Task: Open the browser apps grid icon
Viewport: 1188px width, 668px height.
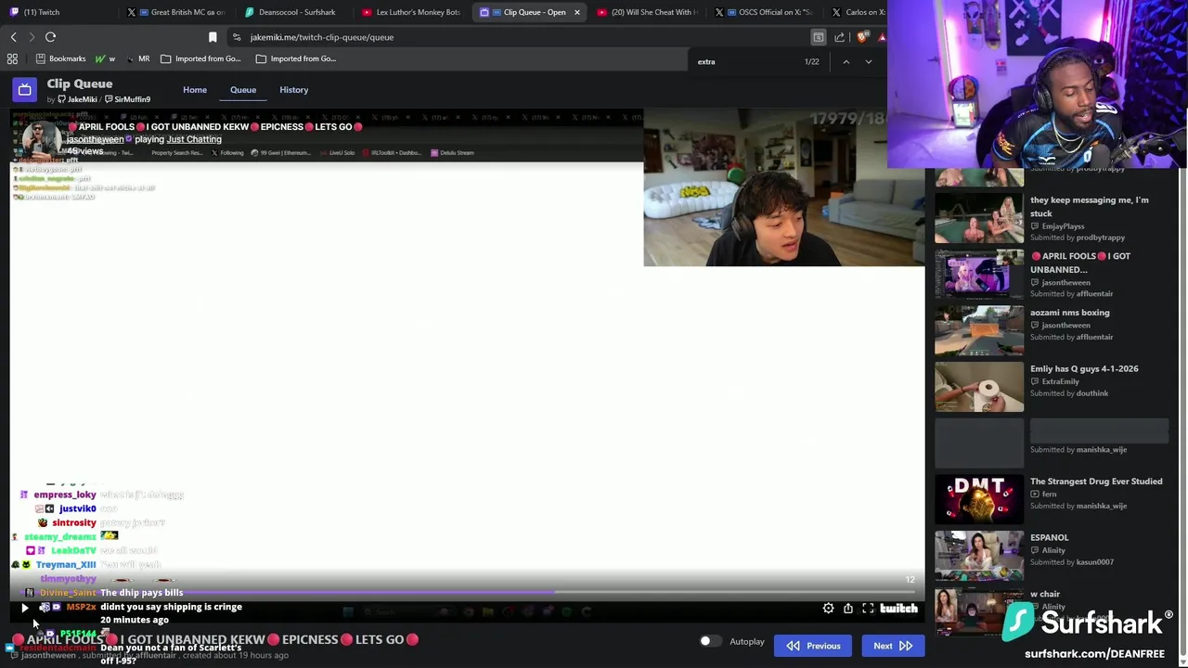Action: (12, 58)
